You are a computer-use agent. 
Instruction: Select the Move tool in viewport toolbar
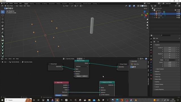(x=3, y=19)
